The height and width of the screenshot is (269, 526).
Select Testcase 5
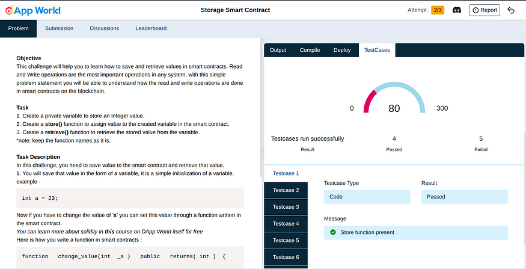coord(286,241)
